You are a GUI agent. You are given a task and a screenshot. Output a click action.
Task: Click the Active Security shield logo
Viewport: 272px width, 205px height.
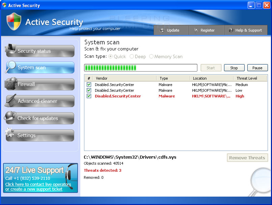pyautogui.click(x=14, y=22)
